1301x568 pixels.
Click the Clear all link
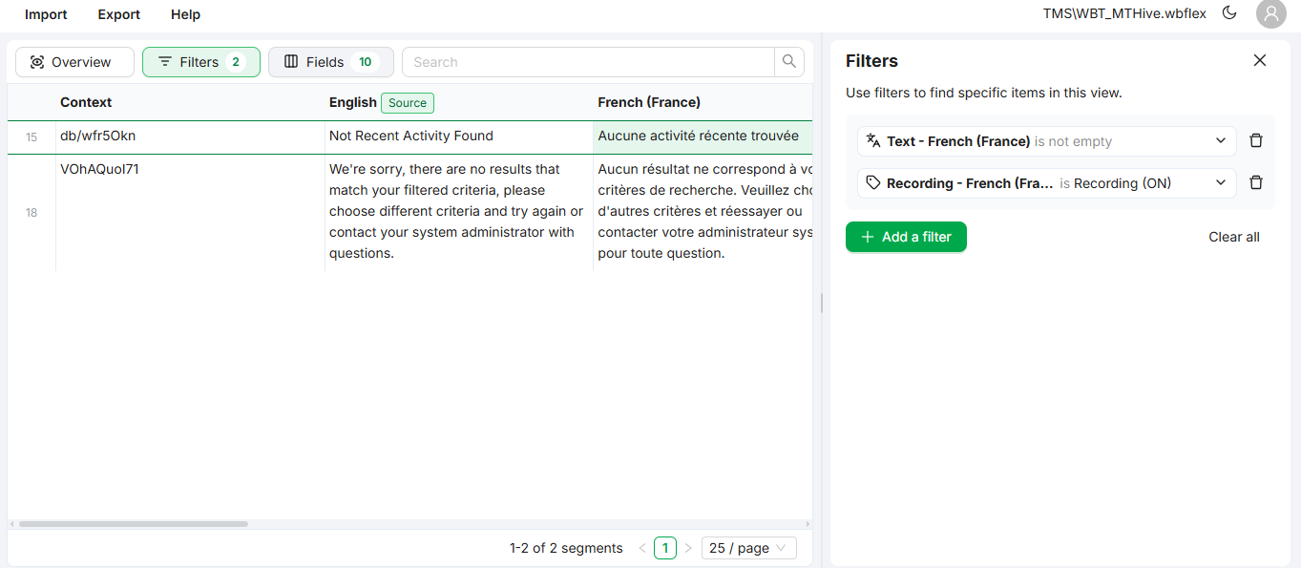coord(1233,237)
